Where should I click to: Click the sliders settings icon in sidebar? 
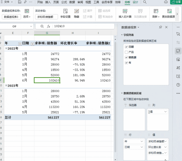[178, 42]
